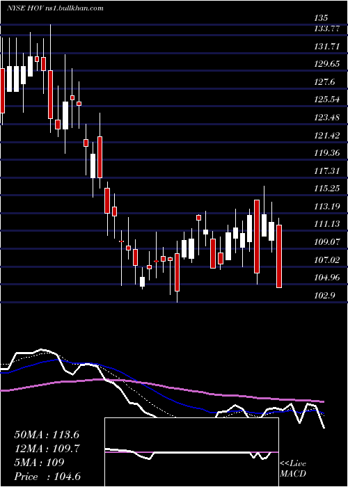Select the 109.07 price axis label

tap(326, 241)
